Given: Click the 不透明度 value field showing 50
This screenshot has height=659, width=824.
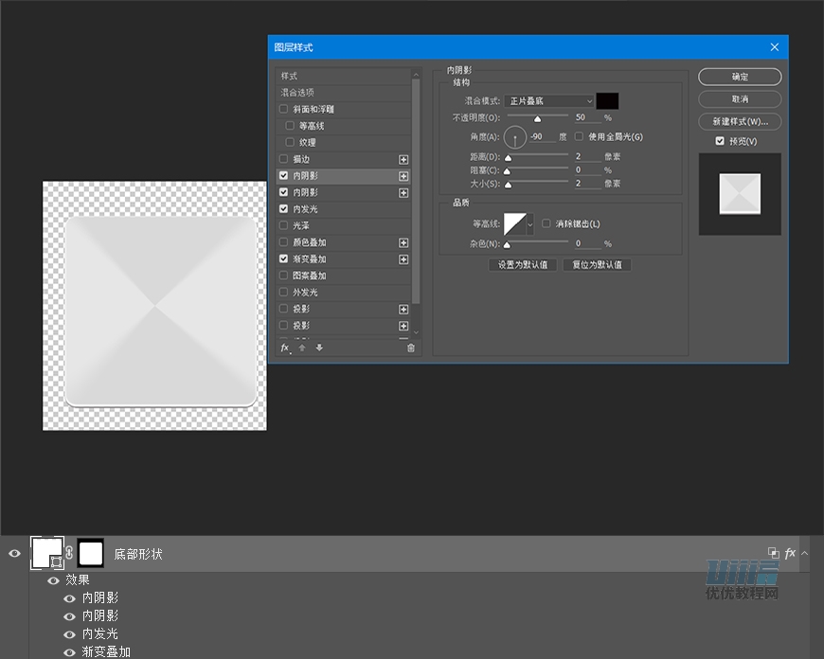Looking at the screenshot, I should click(587, 117).
